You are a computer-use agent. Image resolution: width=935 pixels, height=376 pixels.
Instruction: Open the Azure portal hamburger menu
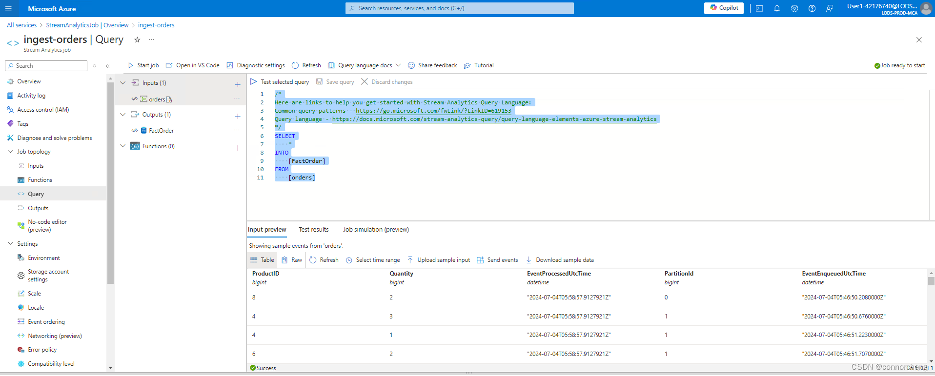[x=8, y=9]
